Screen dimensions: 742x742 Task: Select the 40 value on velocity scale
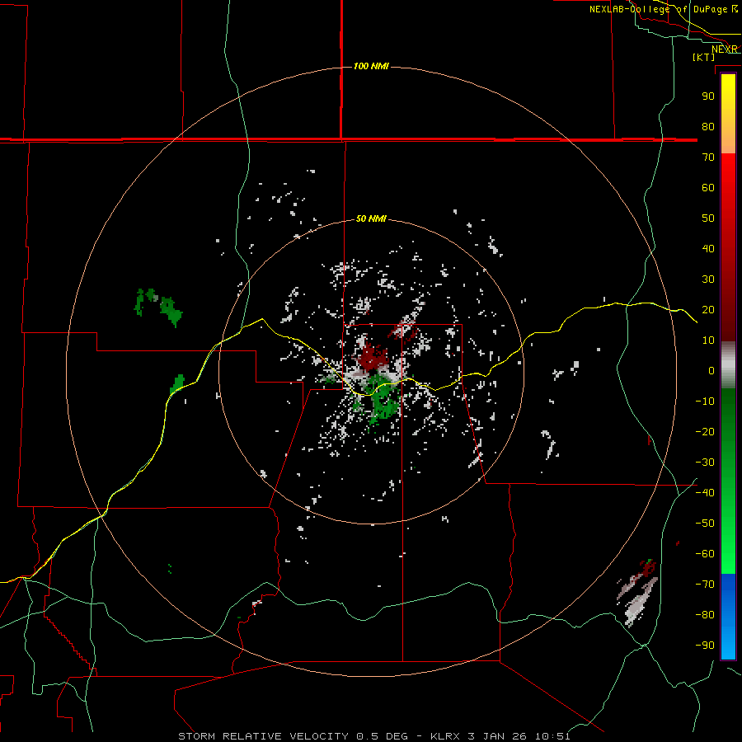tap(708, 248)
